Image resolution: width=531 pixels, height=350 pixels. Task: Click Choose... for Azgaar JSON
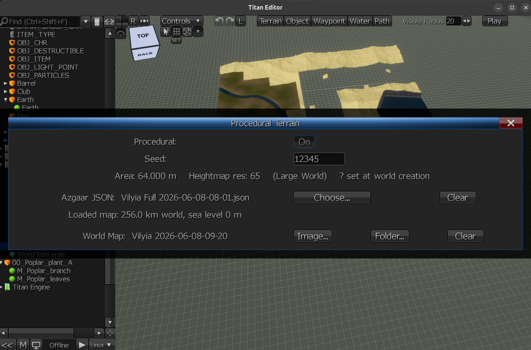332,198
